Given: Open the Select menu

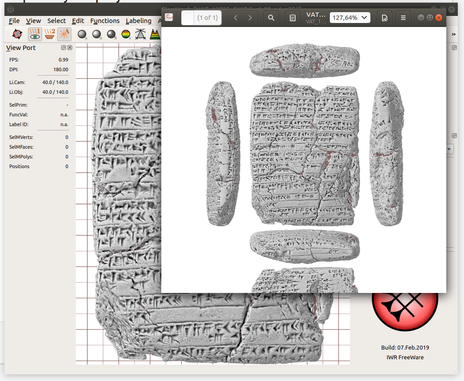Looking at the screenshot, I should coord(57,21).
